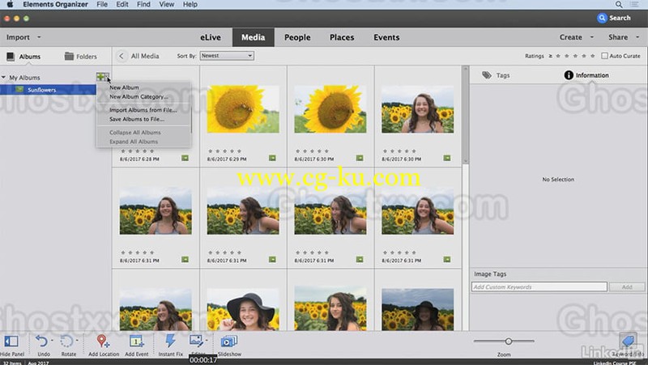Open the Undo options dropdown arrow
This screenshot has height=365, width=648.
click(52, 341)
